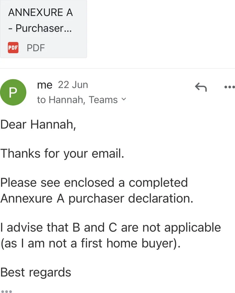Click 'Please see enclosed a completed' text

pos(94,182)
